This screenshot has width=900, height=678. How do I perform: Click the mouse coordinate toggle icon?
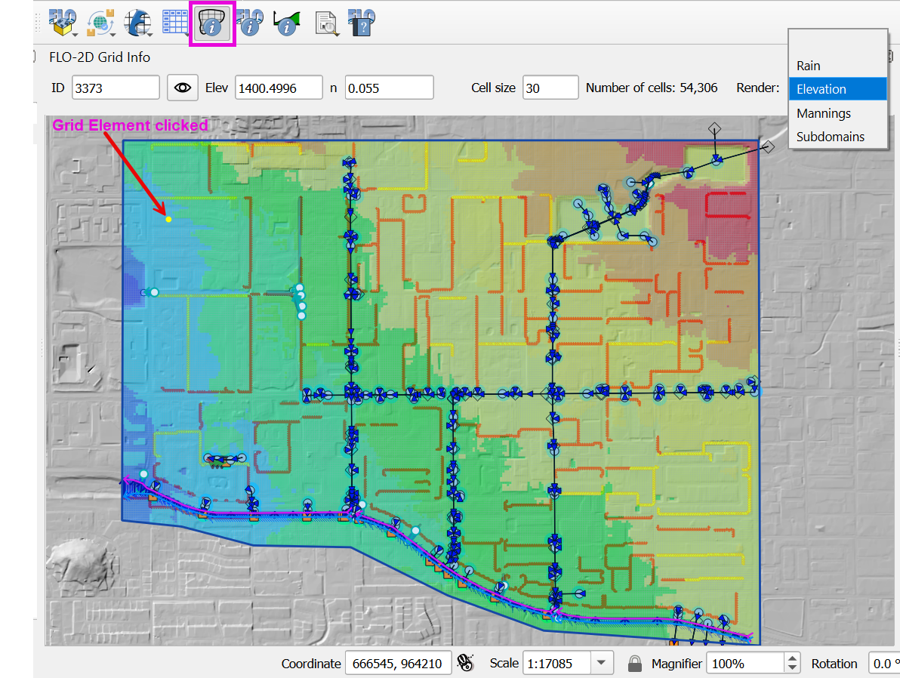467,664
